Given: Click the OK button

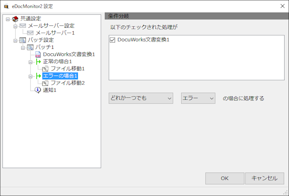Looking at the screenshot, I should pos(225,178).
